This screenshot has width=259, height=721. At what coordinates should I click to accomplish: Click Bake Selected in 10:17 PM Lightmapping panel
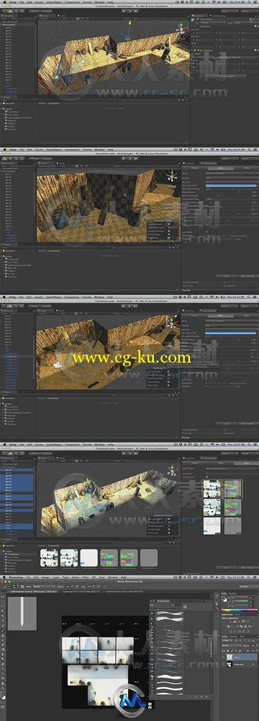pos(248,568)
